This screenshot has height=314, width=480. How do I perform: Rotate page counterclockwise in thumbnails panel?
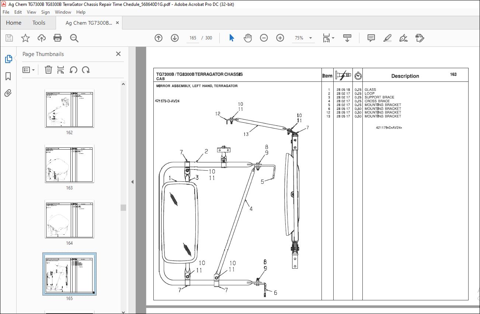click(x=73, y=70)
